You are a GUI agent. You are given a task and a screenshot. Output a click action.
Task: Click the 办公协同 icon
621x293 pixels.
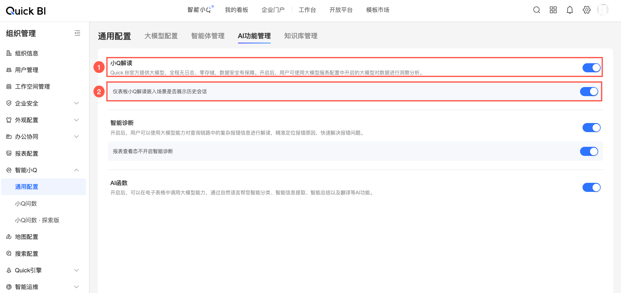pos(9,136)
